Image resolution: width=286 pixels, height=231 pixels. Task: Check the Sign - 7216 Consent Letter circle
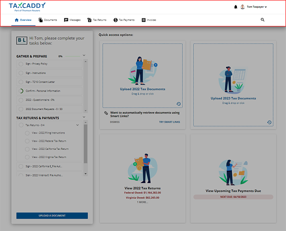21,82
